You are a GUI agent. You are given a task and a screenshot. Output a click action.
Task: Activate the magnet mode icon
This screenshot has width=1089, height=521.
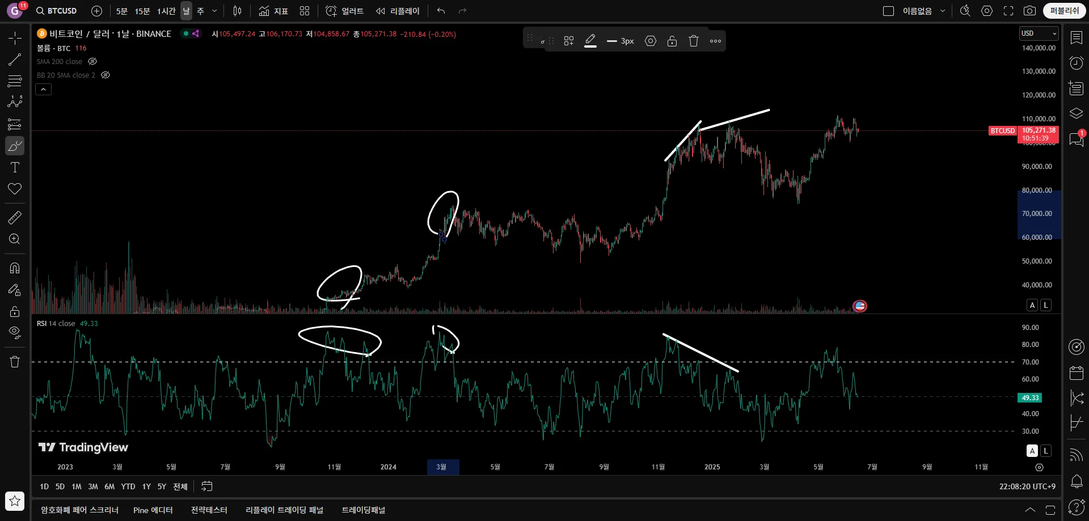coord(15,268)
